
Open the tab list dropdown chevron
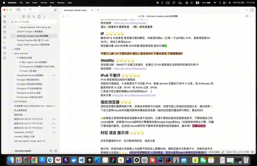247,10
